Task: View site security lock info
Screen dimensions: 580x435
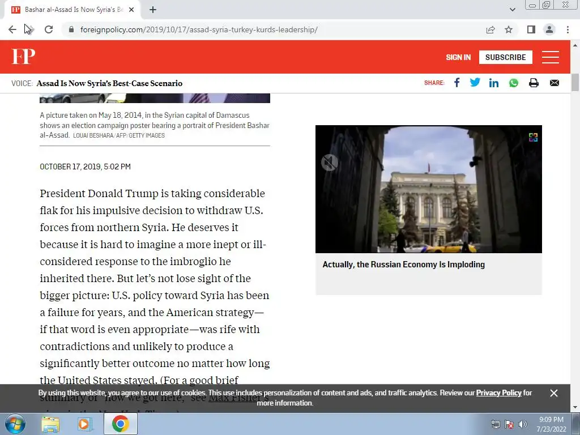Action: pyautogui.click(x=71, y=29)
